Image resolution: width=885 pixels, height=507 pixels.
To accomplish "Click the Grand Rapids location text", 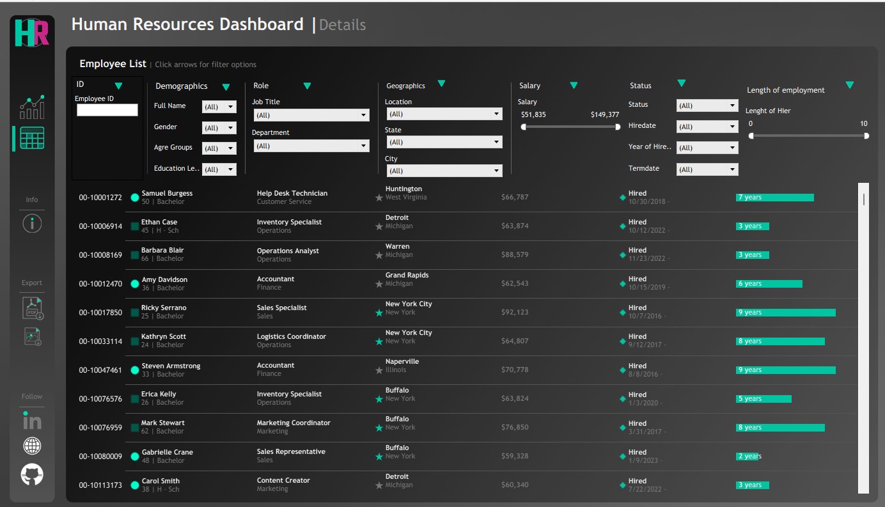I will [x=407, y=275].
